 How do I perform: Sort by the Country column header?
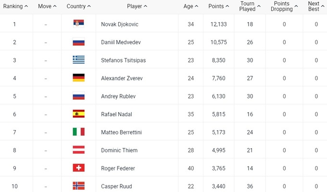coord(79,6)
